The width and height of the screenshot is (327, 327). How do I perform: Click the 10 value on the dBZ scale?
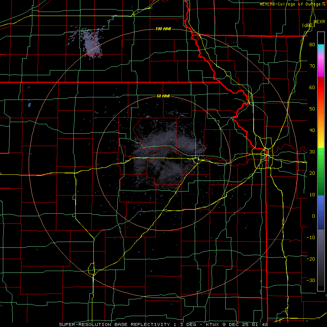312,195
